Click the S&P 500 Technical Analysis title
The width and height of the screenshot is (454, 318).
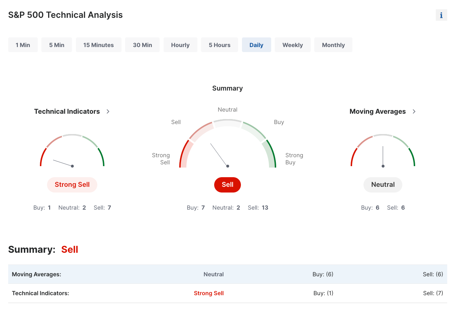(66, 15)
